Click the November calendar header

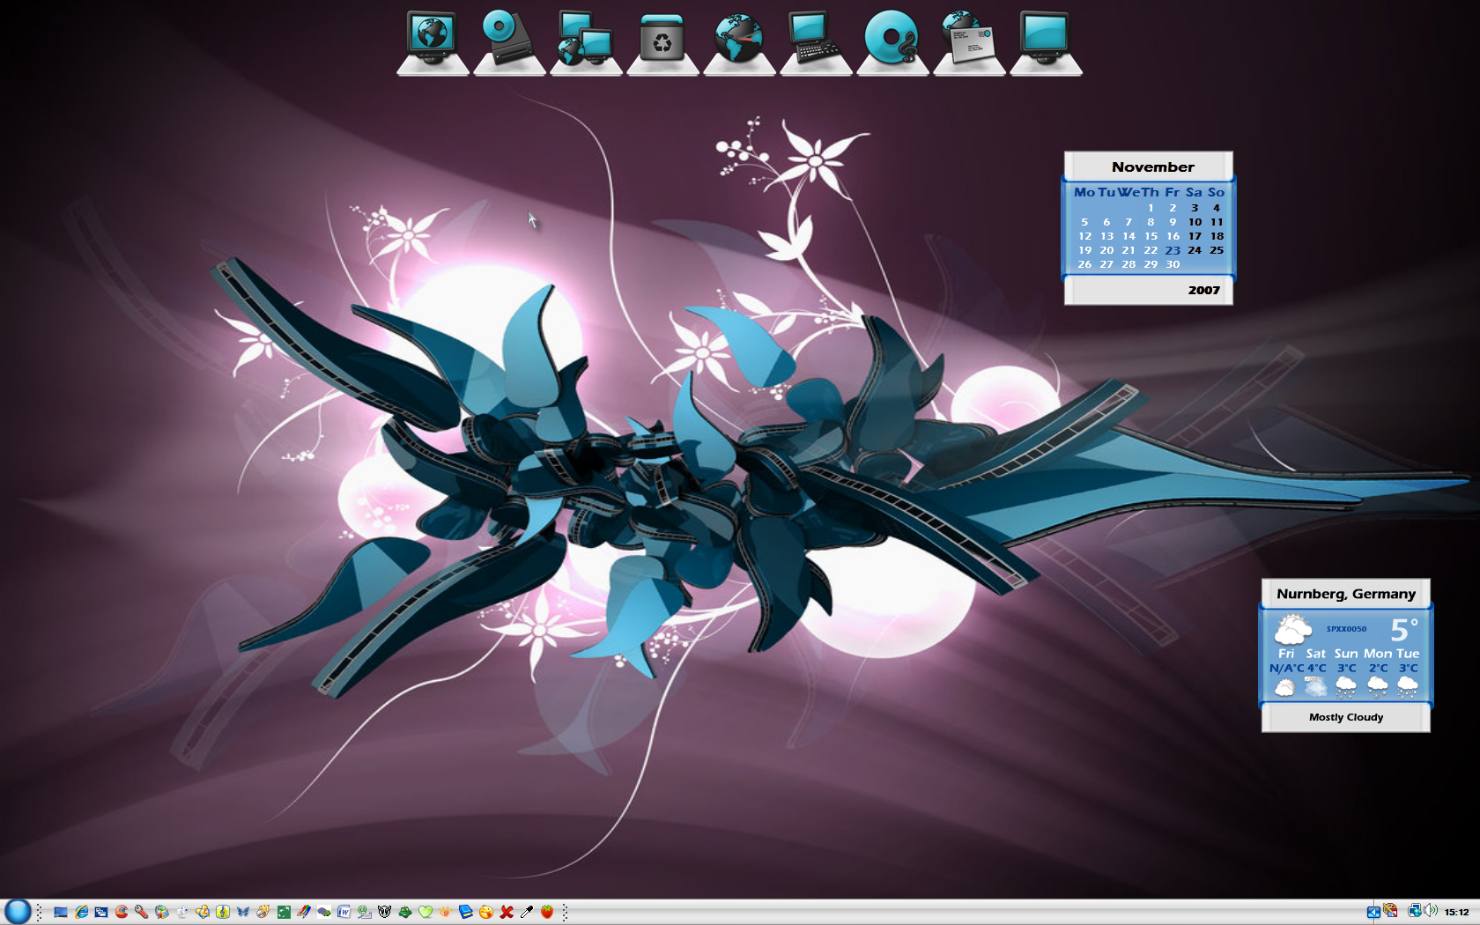1152,166
